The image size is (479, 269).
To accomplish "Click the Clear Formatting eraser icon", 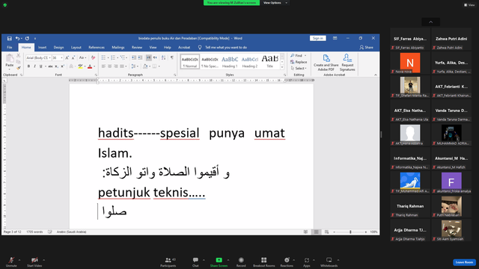I will pos(93,58).
